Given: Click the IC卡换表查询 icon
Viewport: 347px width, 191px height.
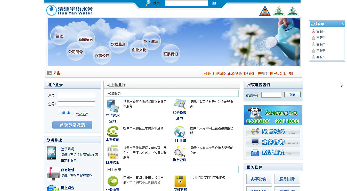Looking at the screenshot, I should [180, 104].
